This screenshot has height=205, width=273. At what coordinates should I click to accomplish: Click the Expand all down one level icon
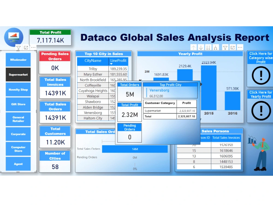pyautogui.click(x=216, y=47)
